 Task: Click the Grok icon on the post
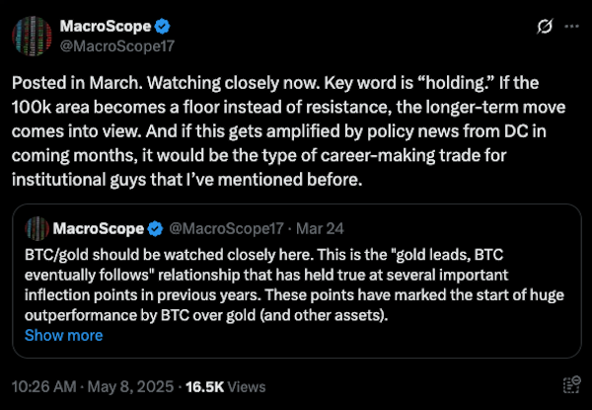coord(542,27)
